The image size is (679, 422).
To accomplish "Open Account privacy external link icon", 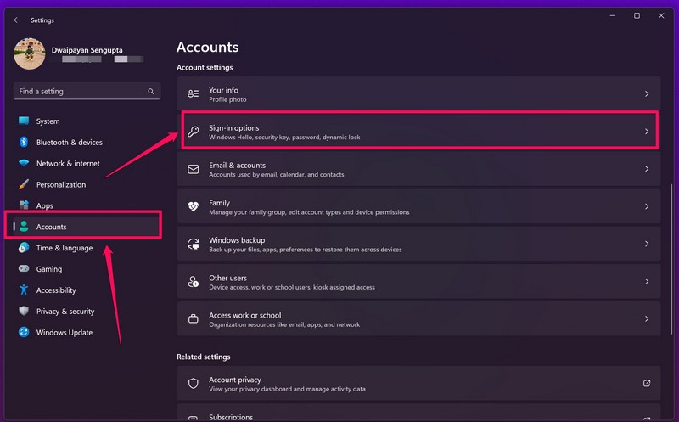I will (647, 384).
